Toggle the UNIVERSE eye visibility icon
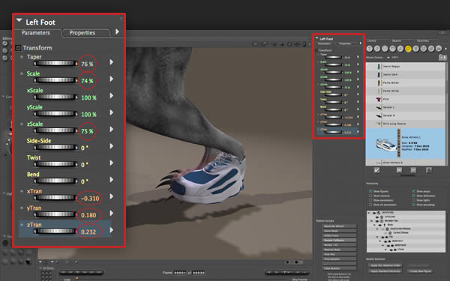 pyautogui.click(x=374, y=213)
